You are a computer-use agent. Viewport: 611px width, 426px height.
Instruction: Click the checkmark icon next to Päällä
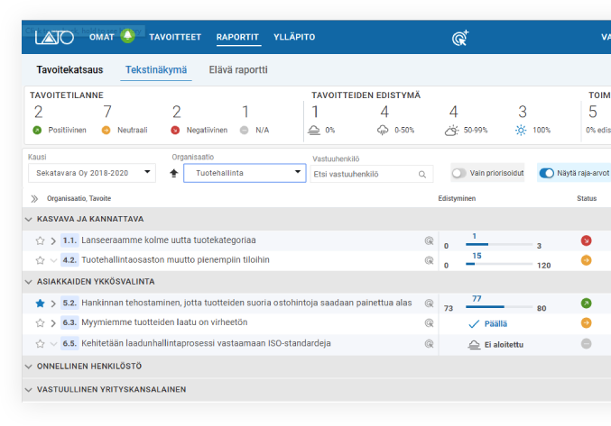[x=474, y=324]
